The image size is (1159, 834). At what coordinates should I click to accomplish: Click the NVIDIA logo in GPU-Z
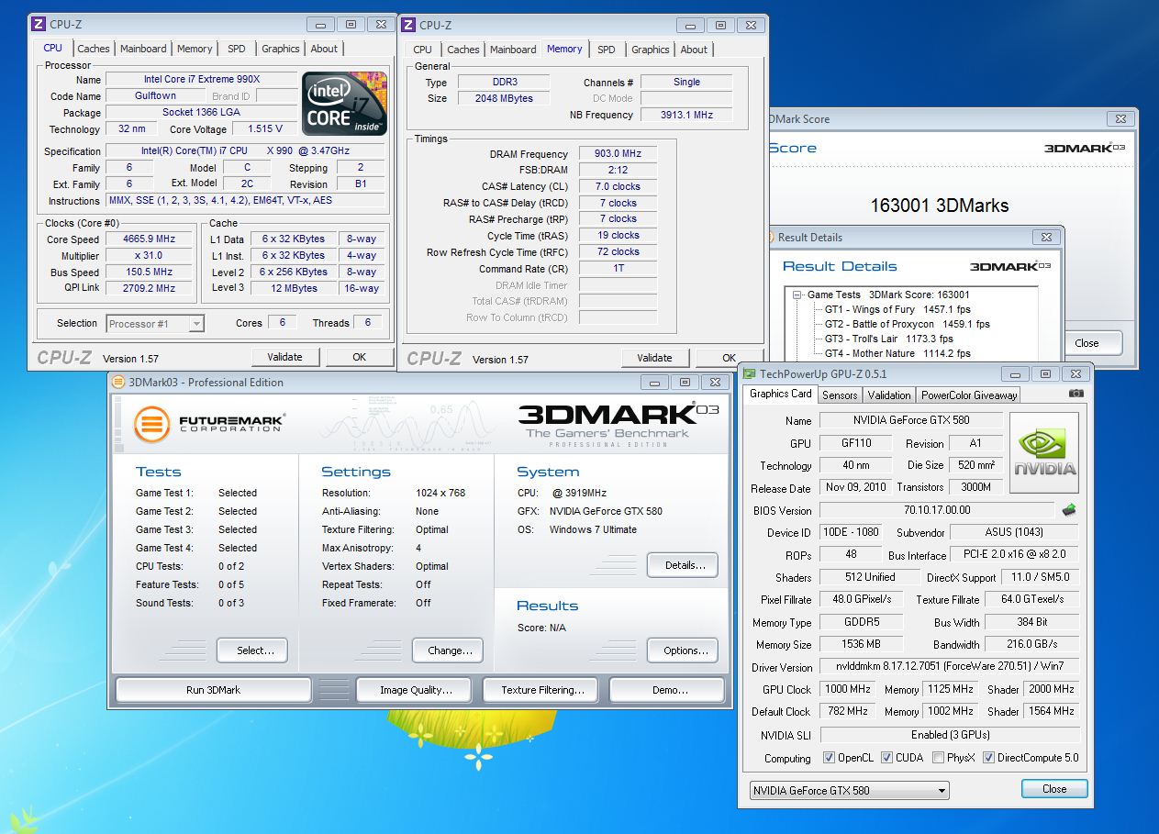(x=1043, y=452)
